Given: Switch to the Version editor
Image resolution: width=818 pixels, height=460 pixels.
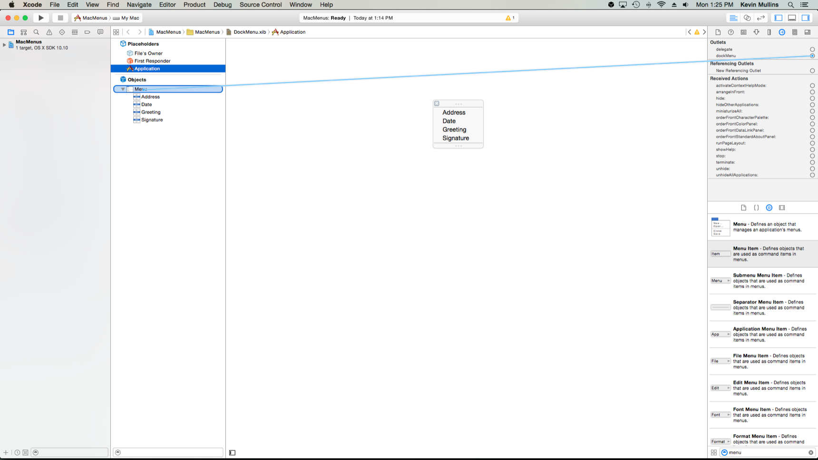Looking at the screenshot, I should [x=761, y=18].
